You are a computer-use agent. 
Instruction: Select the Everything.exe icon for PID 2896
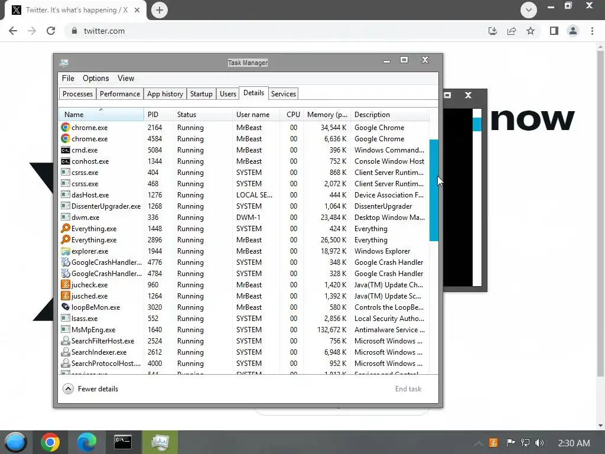tap(66, 240)
